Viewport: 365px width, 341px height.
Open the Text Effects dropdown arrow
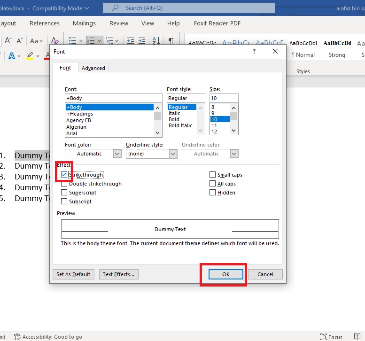[19, 56]
